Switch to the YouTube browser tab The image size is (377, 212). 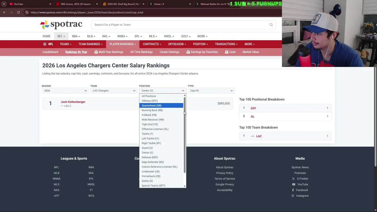tap(29, 4)
